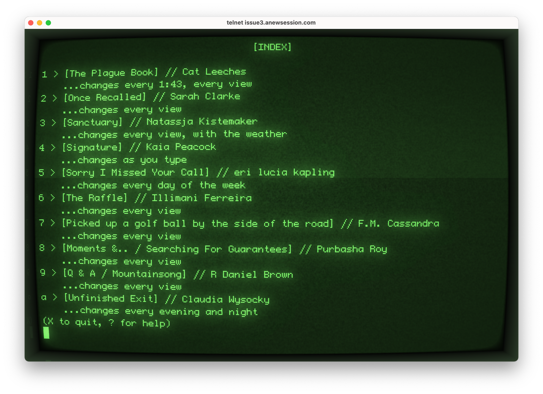Click the green zoom window button
Screen dimensions: 543x394
point(48,23)
